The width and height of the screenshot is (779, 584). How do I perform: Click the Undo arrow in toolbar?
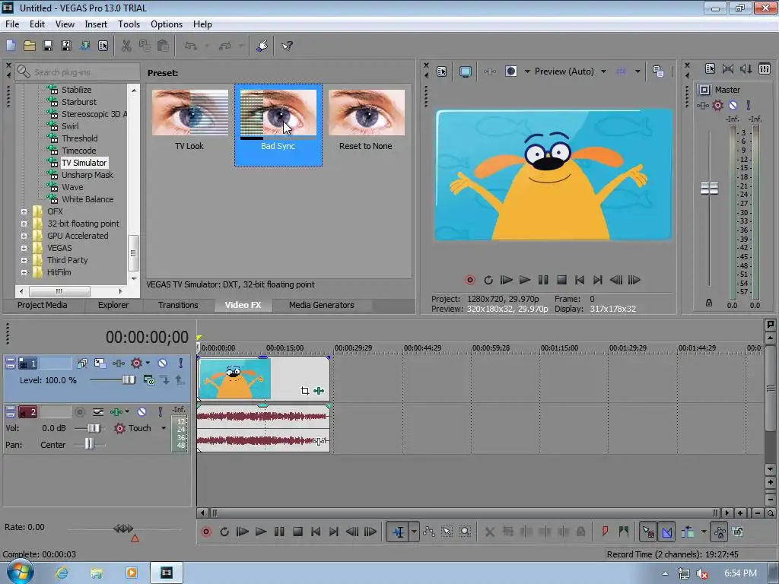click(191, 46)
